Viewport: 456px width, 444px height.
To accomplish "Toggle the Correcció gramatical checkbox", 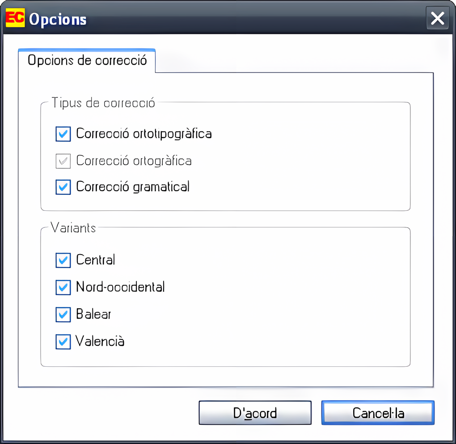I will 63,187.
